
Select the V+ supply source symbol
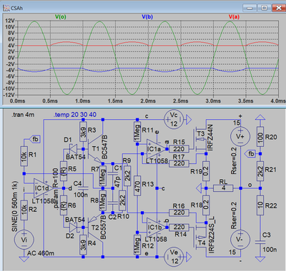(x=240, y=136)
